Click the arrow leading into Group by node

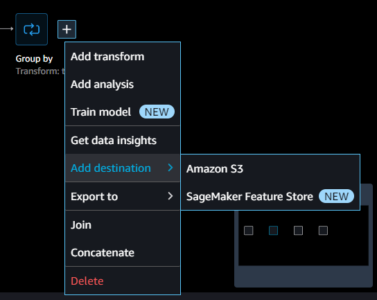7,29
